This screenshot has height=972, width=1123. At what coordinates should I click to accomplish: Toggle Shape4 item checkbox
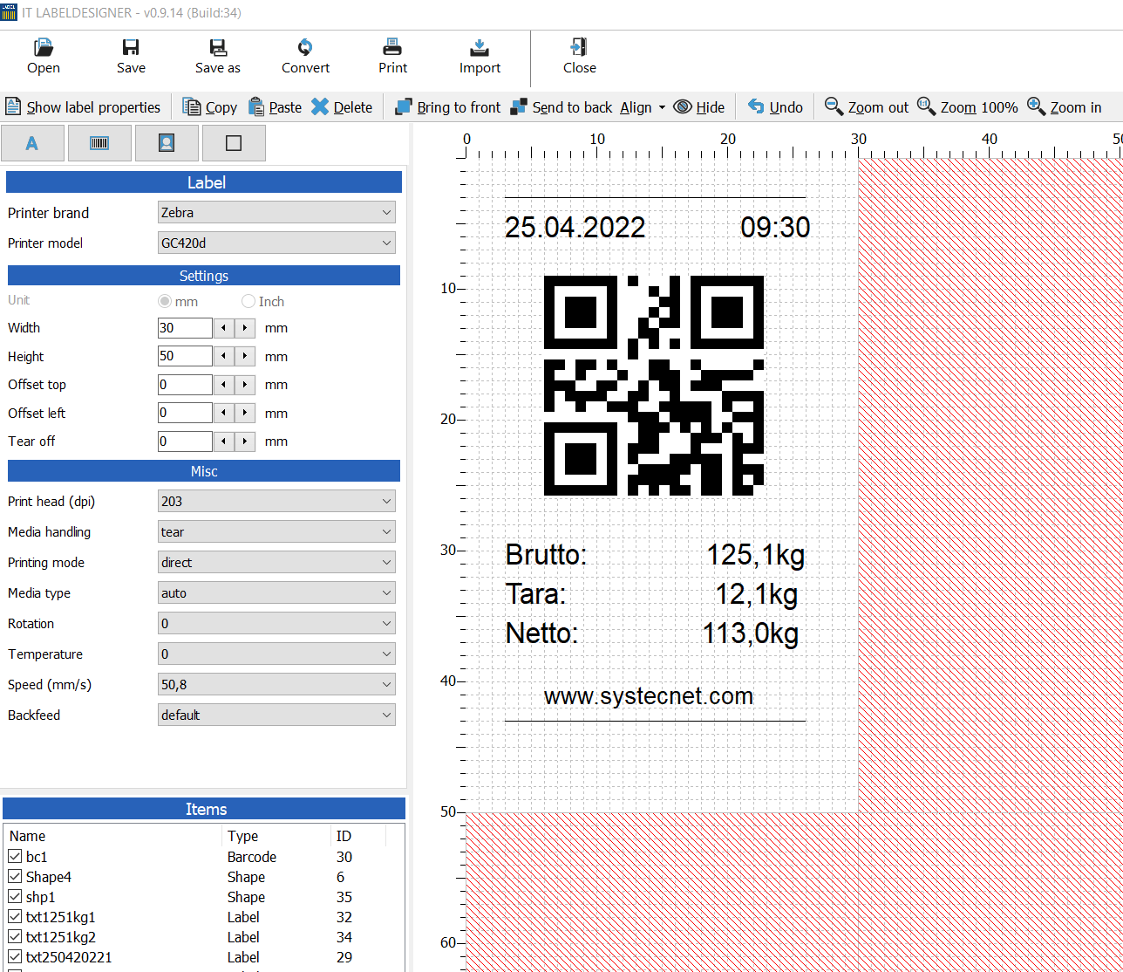pyautogui.click(x=15, y=877)
